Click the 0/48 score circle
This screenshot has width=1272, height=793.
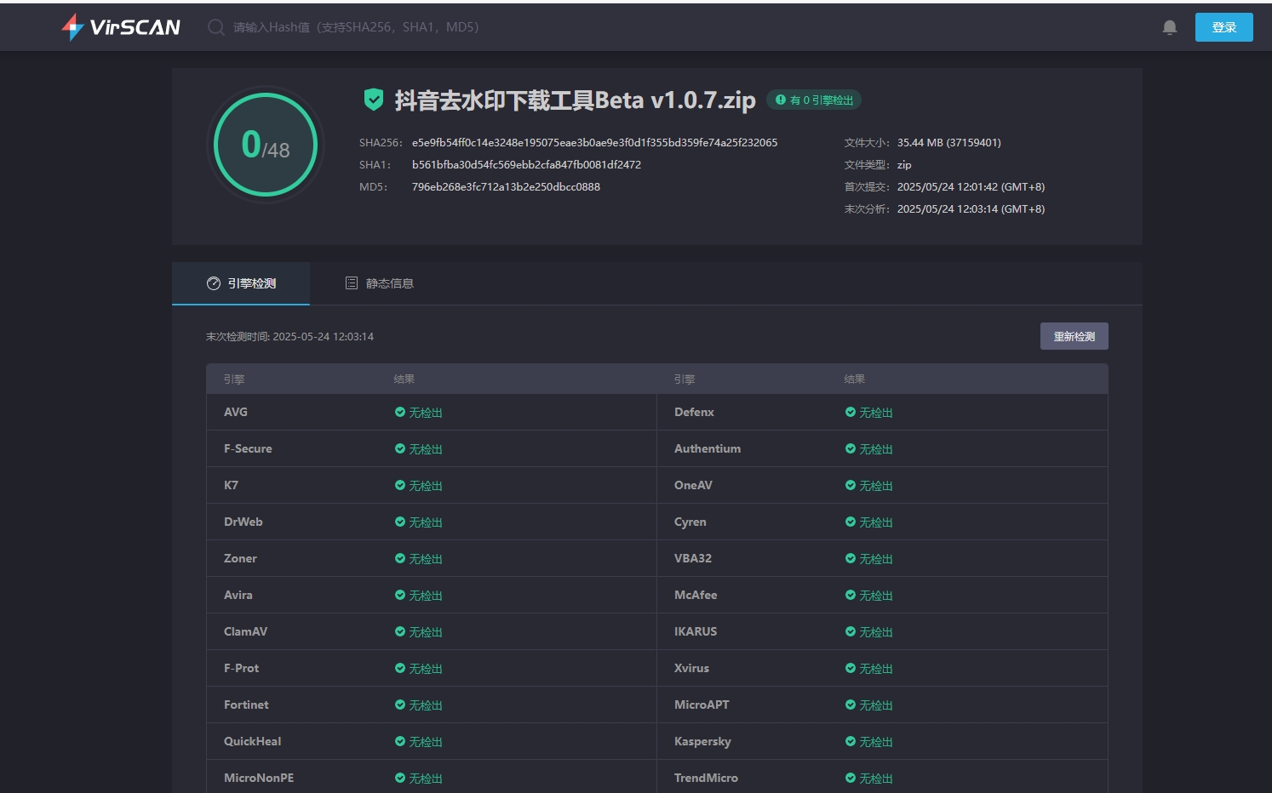(x=266, y=145)
